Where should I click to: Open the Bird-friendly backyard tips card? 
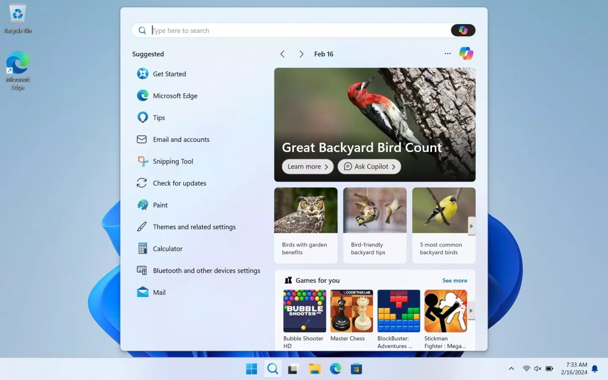[x=375, y=225]
